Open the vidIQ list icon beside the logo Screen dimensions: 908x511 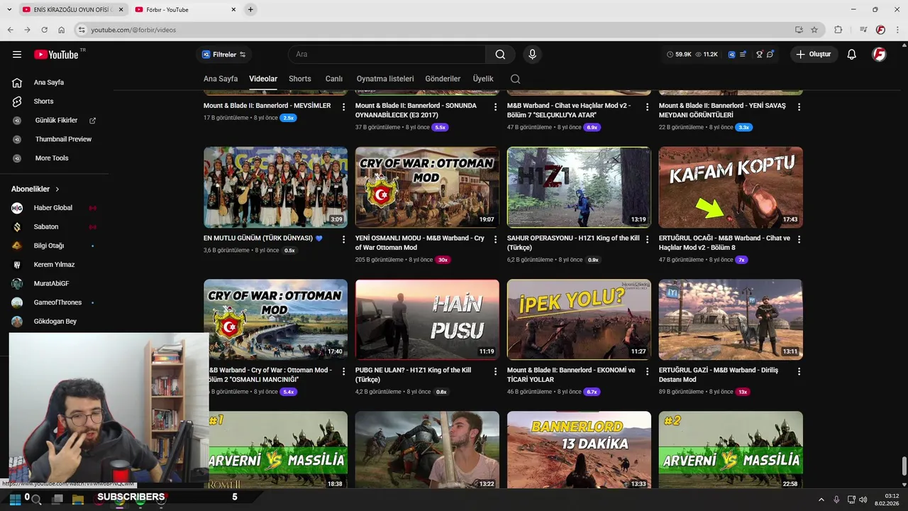click(x=743, y=55)
